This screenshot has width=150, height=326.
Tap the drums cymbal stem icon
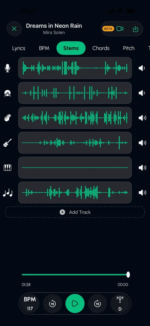(7, 93)
